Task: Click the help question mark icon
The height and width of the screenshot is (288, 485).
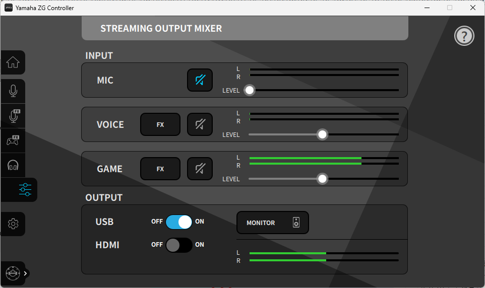Action: tap(464, 36)
